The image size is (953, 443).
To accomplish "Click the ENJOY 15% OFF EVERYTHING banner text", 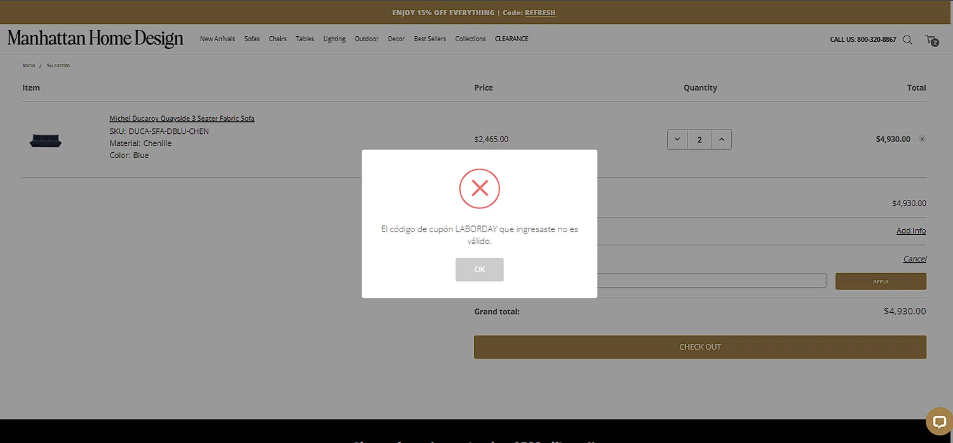I will (443, 13).
